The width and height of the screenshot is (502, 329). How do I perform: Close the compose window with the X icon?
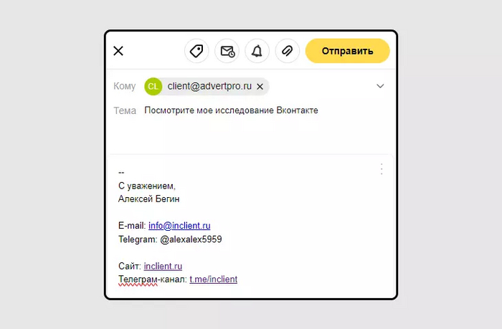click(x=118, y=51)
